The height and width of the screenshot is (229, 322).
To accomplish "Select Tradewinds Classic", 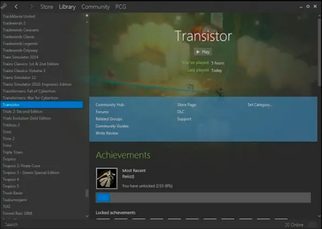I will (x=18, y=36).
